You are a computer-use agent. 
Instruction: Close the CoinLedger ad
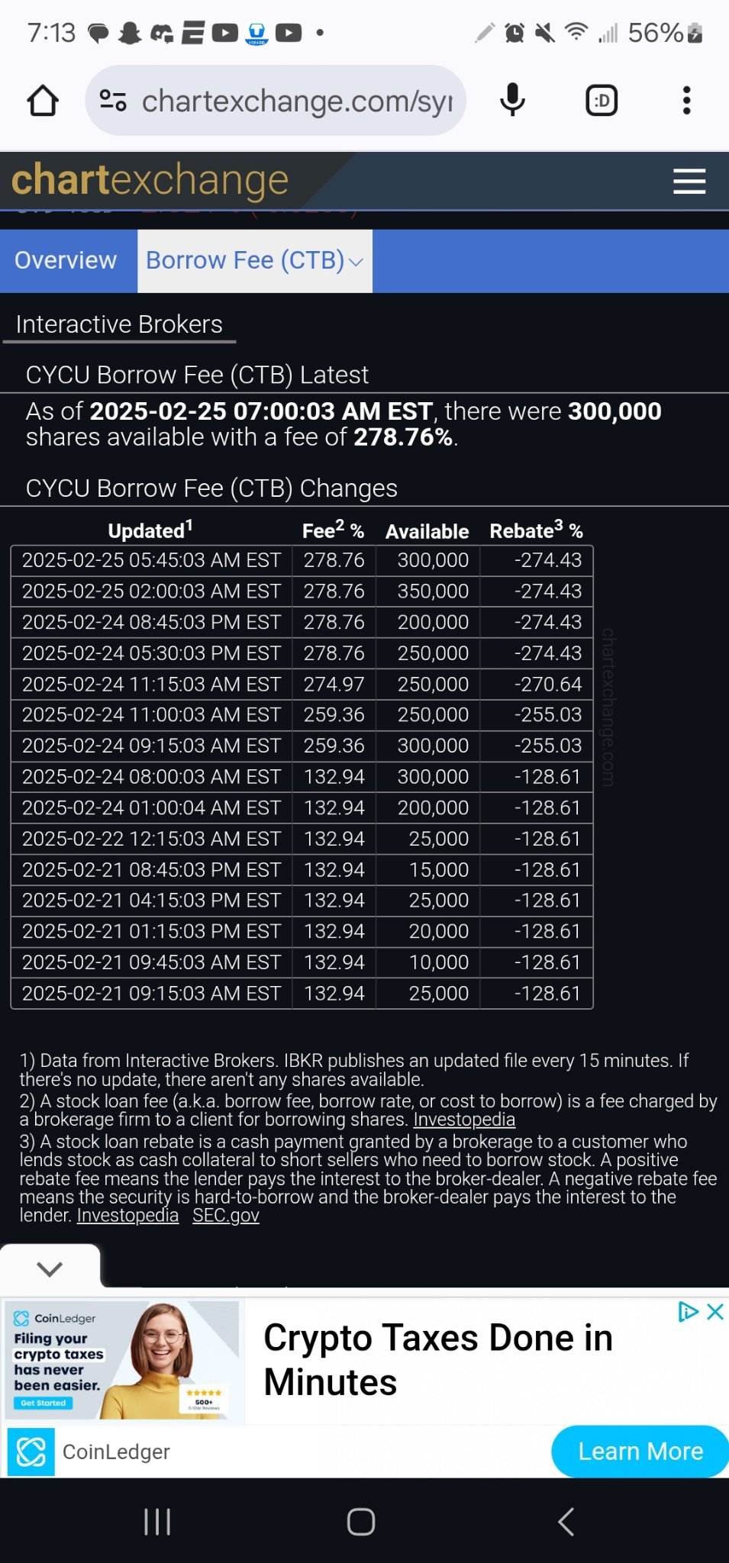[x=715, y=1312]
